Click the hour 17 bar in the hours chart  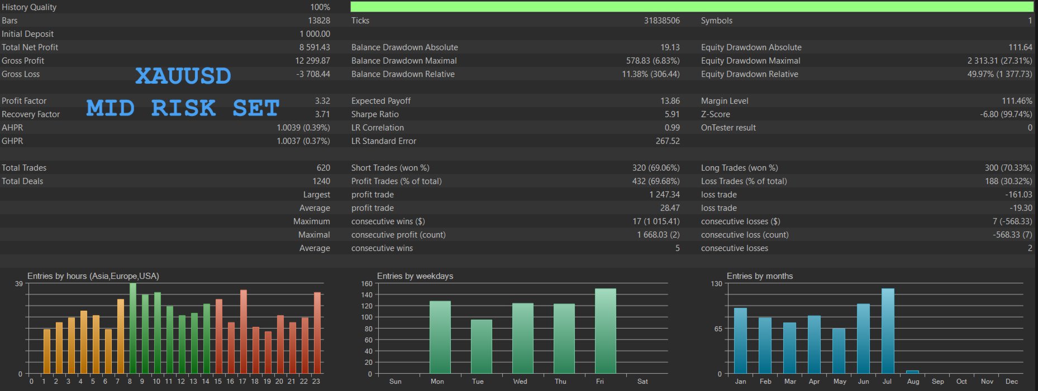[244, 332]
